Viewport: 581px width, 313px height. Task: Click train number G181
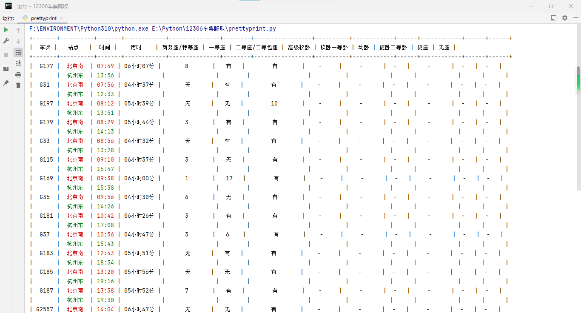coord(46,216)
